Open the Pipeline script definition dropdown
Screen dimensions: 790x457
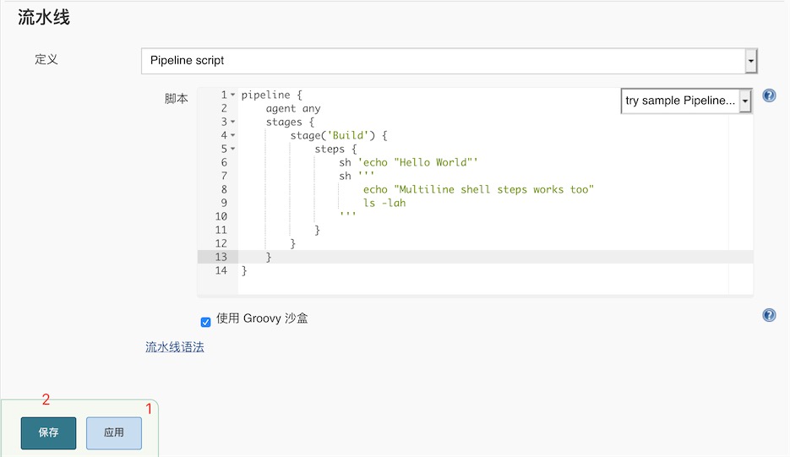pos(449,61)
